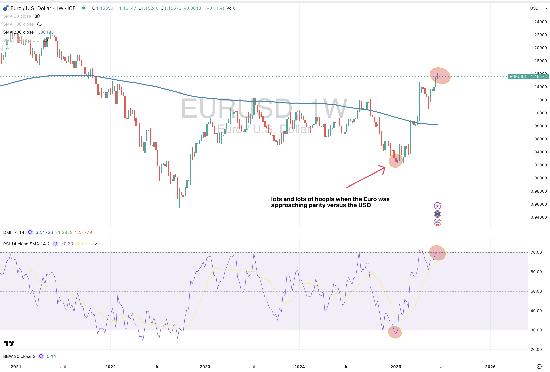Click the green market status dot
This screenshot has width=550, height=372.
click(x=84, y=8)
